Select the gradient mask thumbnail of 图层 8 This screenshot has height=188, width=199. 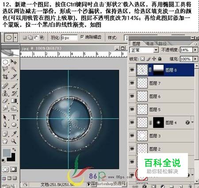click(158, 70)
